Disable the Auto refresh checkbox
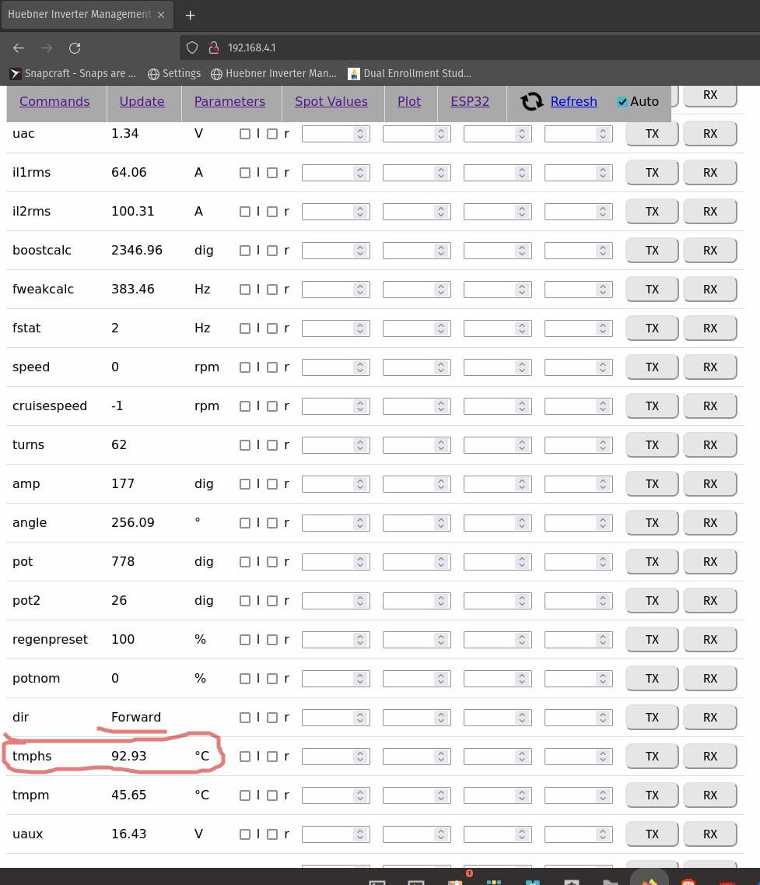The width and height of the screenshot is (760, 885). [x=622, y=102]
